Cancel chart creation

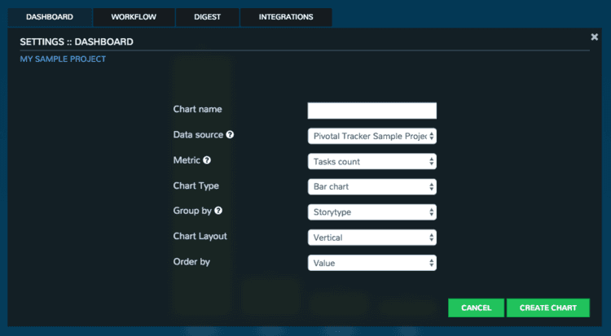pyautogui.click(x=477, y=308)
